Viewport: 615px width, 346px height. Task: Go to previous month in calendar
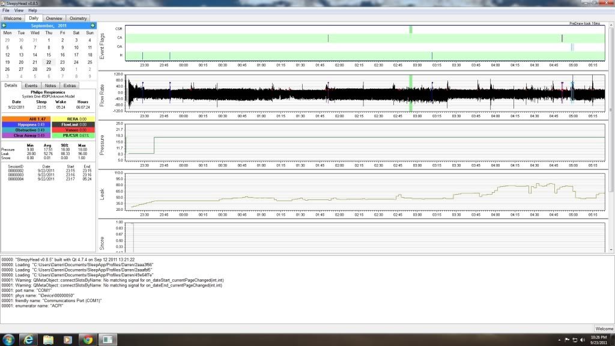coord(4,26)
